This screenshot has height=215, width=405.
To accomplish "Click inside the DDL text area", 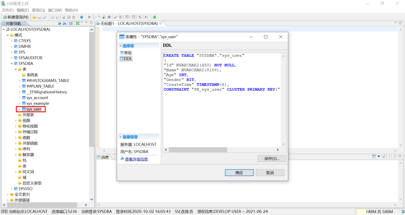I will pyautogui.click(x=222, y=100).
